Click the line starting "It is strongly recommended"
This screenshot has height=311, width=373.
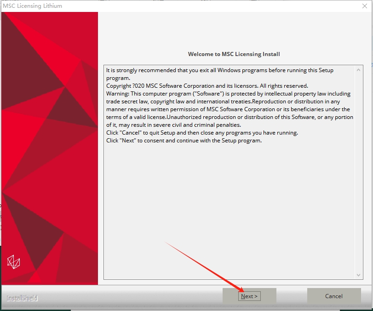[220, 70]
